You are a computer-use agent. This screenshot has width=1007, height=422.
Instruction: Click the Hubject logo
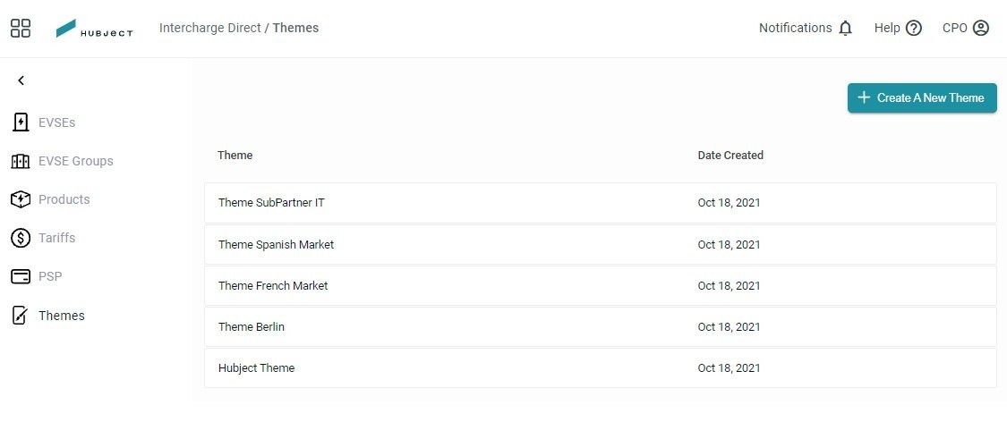point(94,29)
